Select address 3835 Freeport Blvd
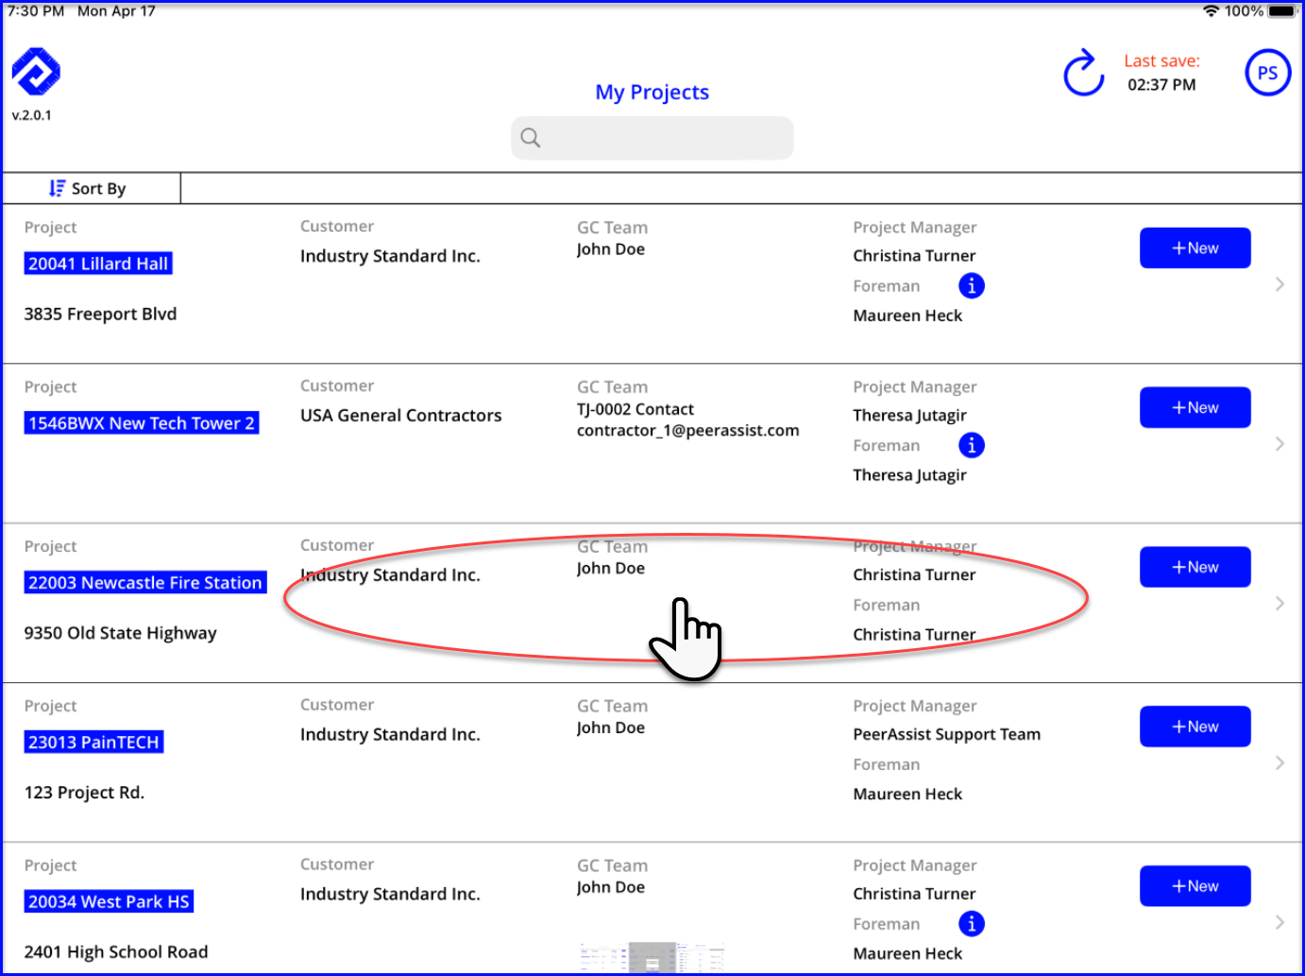The height and width of the screenshot is (976, 1305). (x=100, y=314)
